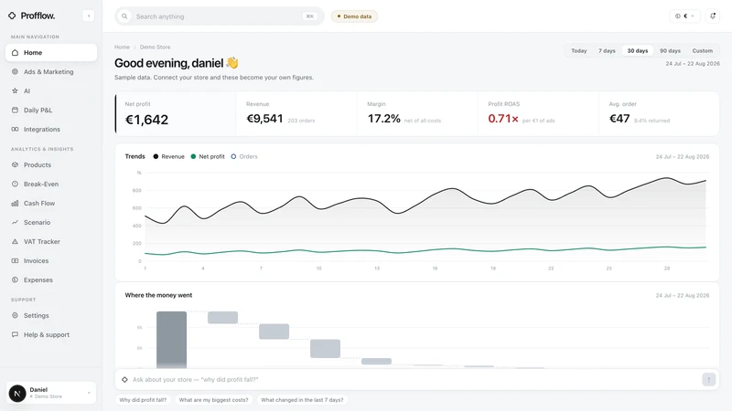The width and height of the screenshot is (732, 411).
Task: Open the Ads & Marketing target icon
Action: coord(15,72)
